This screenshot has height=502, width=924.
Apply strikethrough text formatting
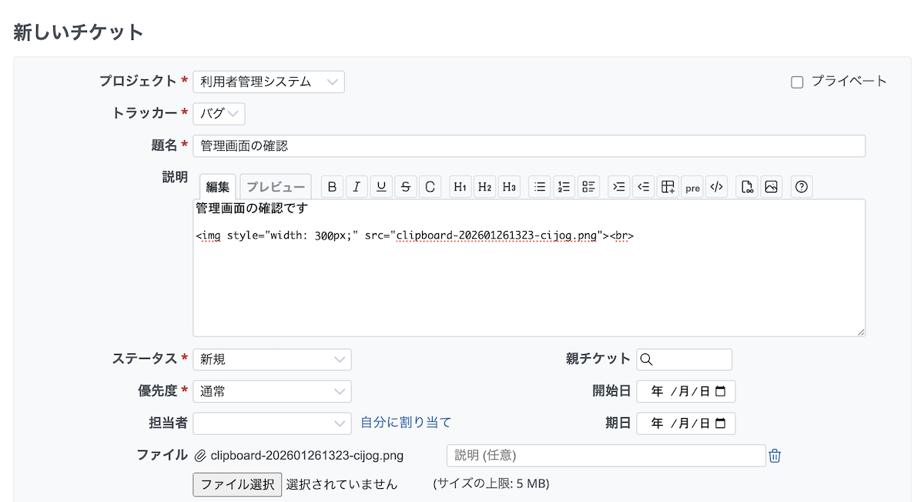[x=406, y=186]
